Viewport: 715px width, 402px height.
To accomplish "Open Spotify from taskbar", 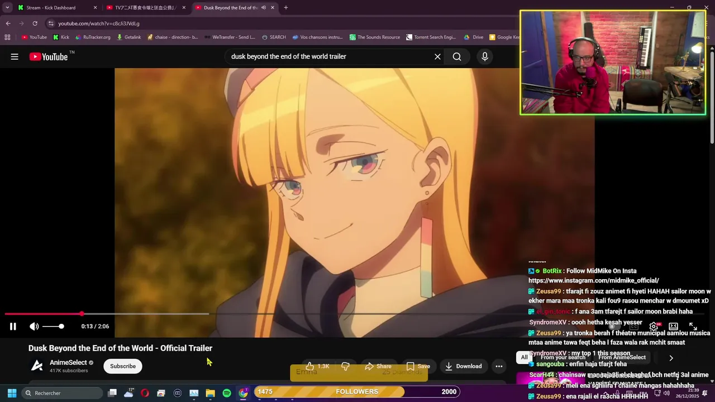I will pyautogui.click(x=227, y=393).
